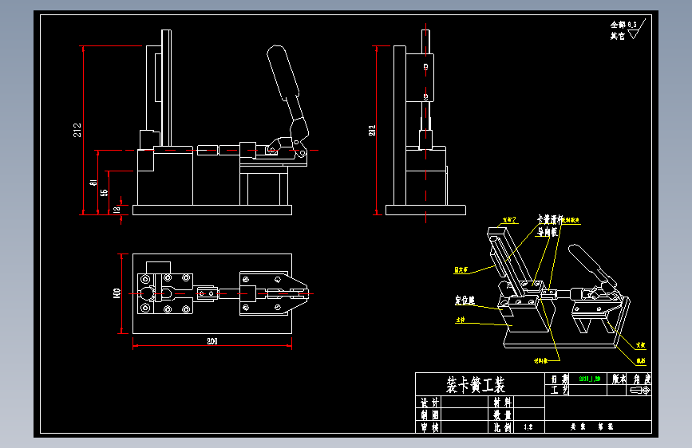
Task: Click the 材料 cell in the title block
Action: 502,403
